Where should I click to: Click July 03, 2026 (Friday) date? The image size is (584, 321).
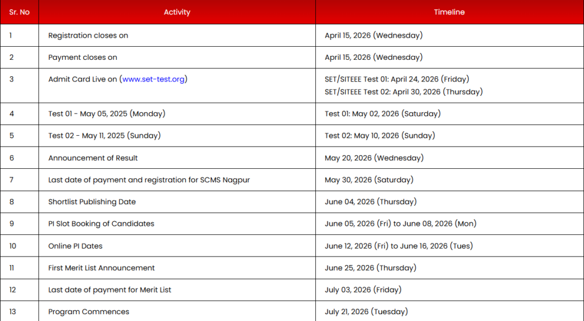click(x=363, y=290)
